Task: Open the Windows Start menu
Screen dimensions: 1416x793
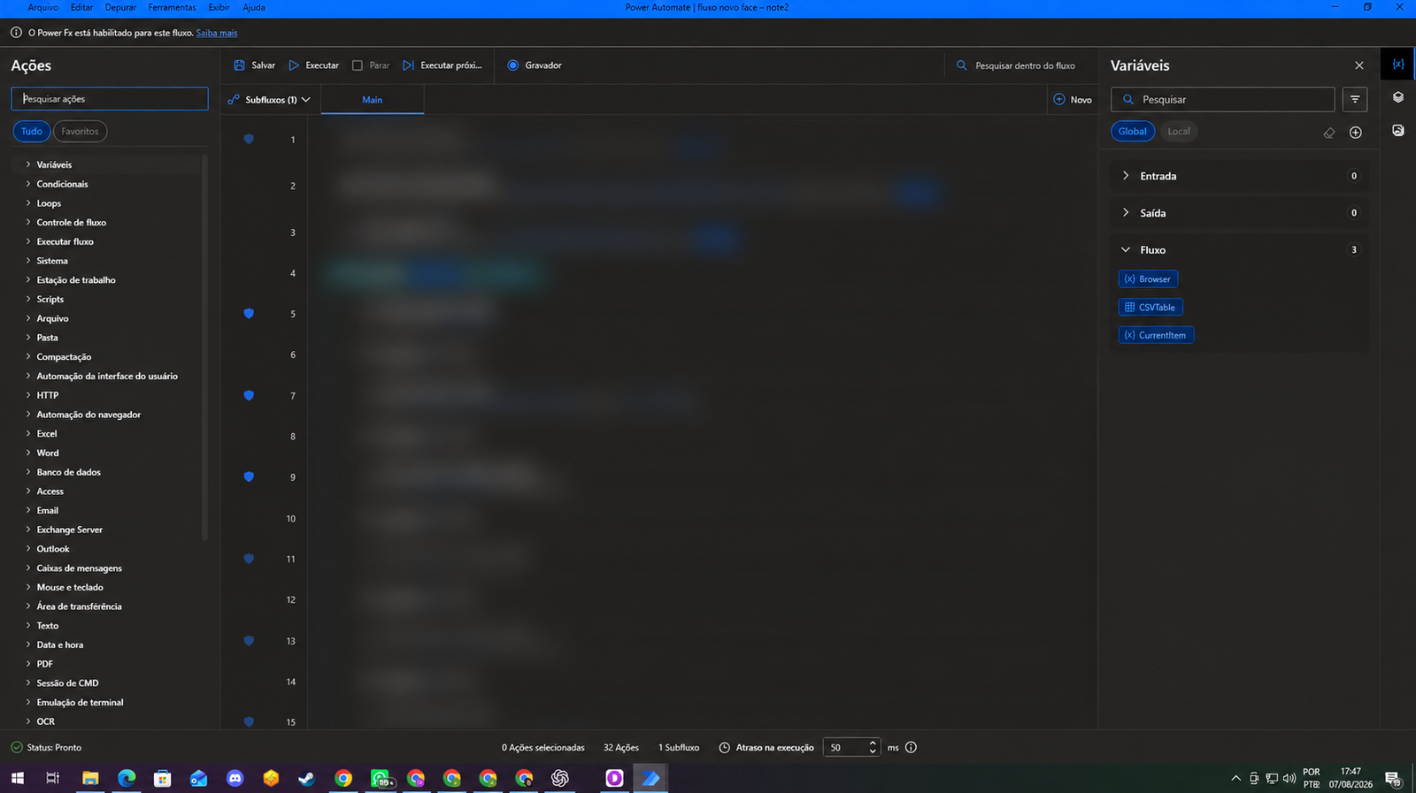Action: [17, 779]
